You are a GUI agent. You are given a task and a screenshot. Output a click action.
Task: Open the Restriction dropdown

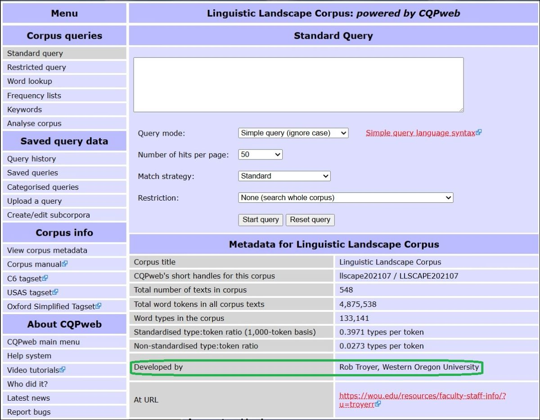(x=345, y=197)
